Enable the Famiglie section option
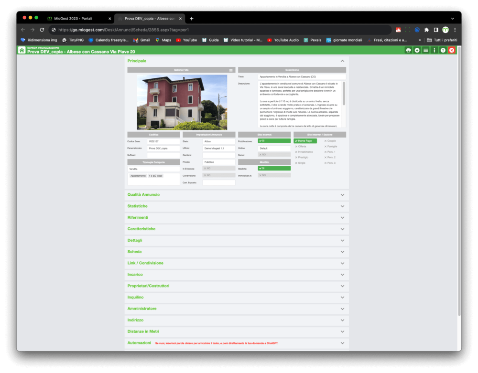478x373 pixels. (x=330, y=147)
